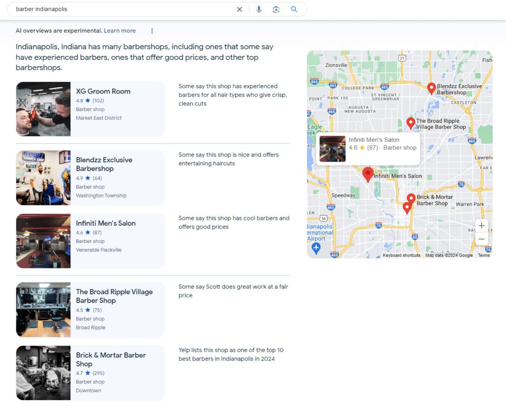Run the search via the magnifier icon
The height and width of the screenshot is (408, 506).
coord(295,9)
